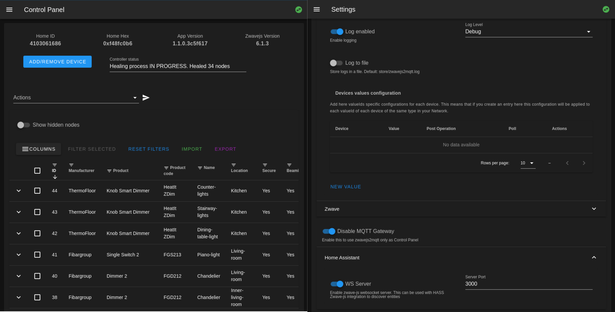Open the Name column filter
Image resolution: width=615 pixels, height=312 pixels.
[200, 168]
